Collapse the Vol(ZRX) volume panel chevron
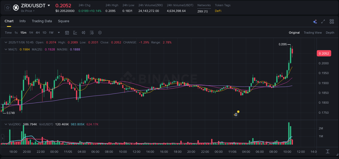Image resolution: width=339 pixels, height=159 pixels. (6, 124)
